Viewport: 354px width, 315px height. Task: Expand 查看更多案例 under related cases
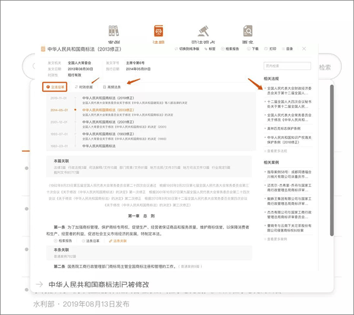278,239
